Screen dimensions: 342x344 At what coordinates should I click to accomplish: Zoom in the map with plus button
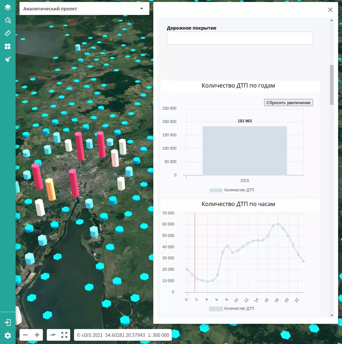(x=37, y=335)
